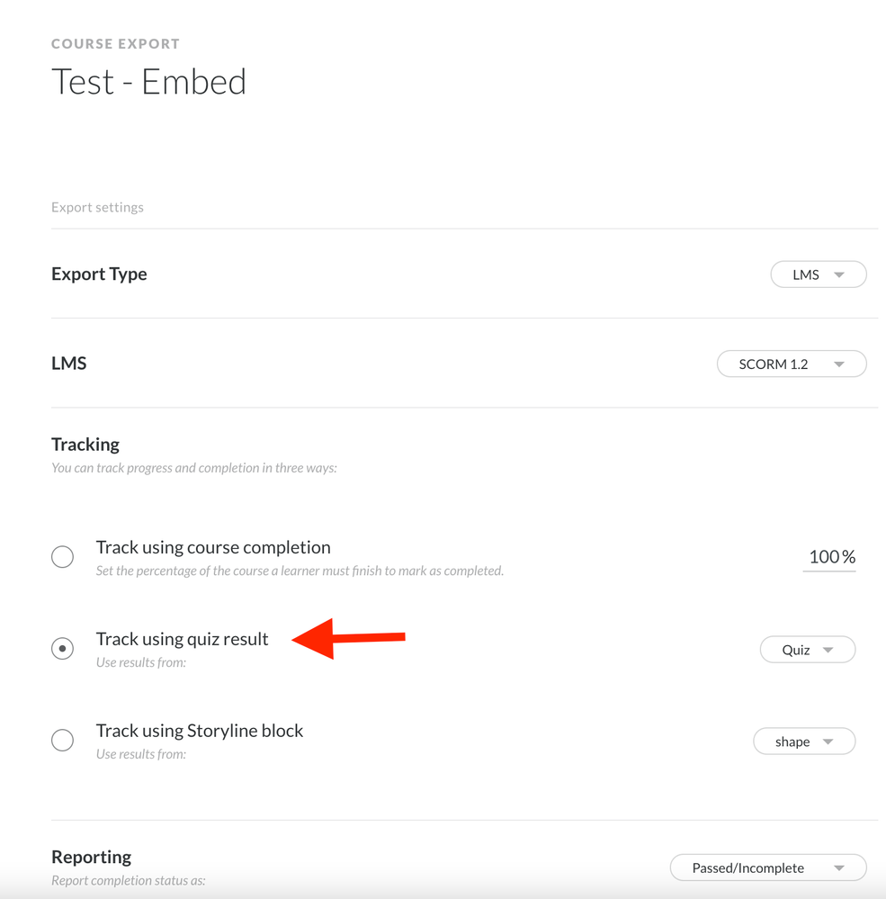Open the shape Storyline block dropdown
886x899 pixels.
click(x=803, y=742)
